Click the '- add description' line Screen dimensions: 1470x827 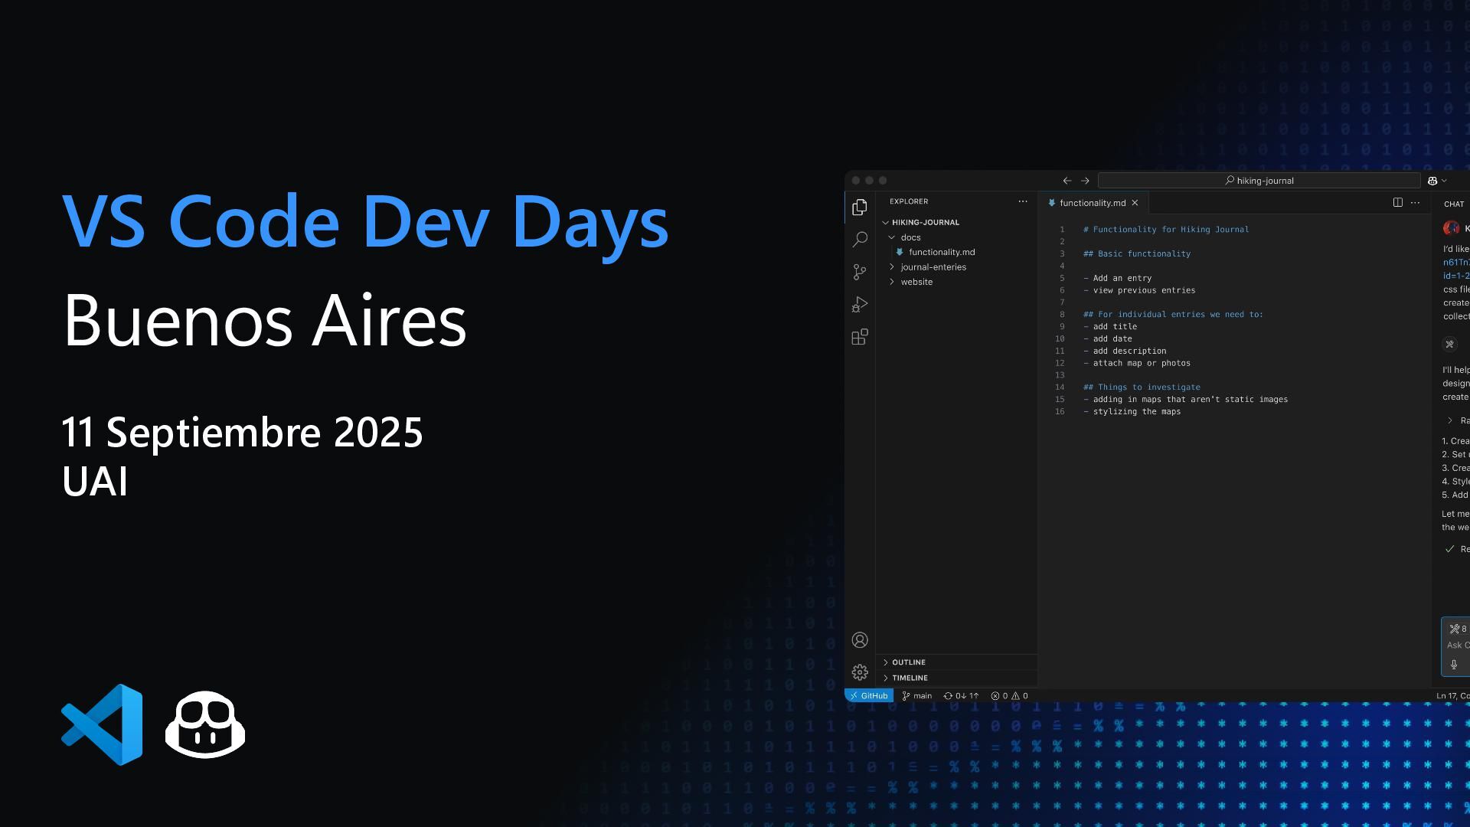[x=1125, y=351]
